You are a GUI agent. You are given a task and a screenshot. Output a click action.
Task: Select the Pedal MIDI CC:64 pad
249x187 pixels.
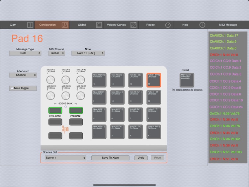coord(187,80)
